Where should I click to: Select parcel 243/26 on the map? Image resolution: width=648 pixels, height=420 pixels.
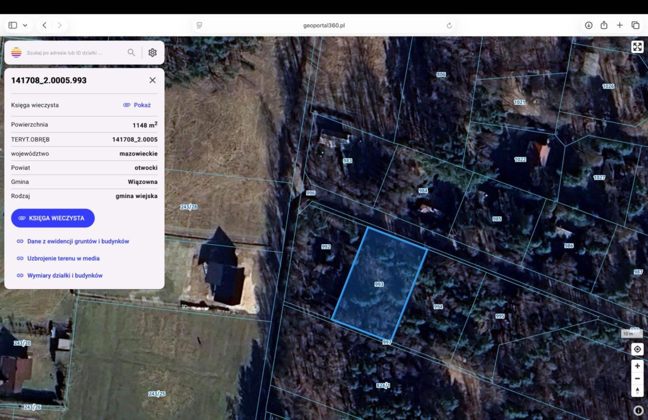(x=32, y=407)
